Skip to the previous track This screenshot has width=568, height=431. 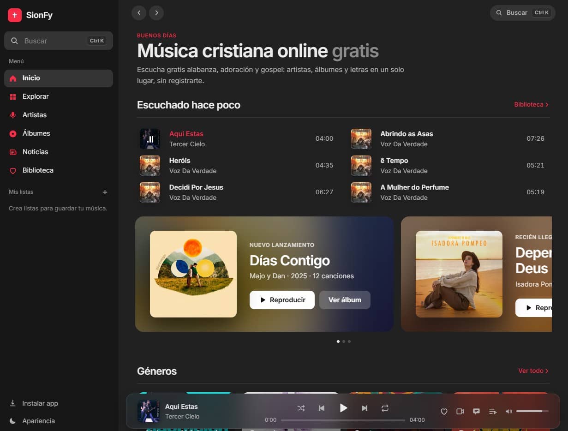(322, 408)
